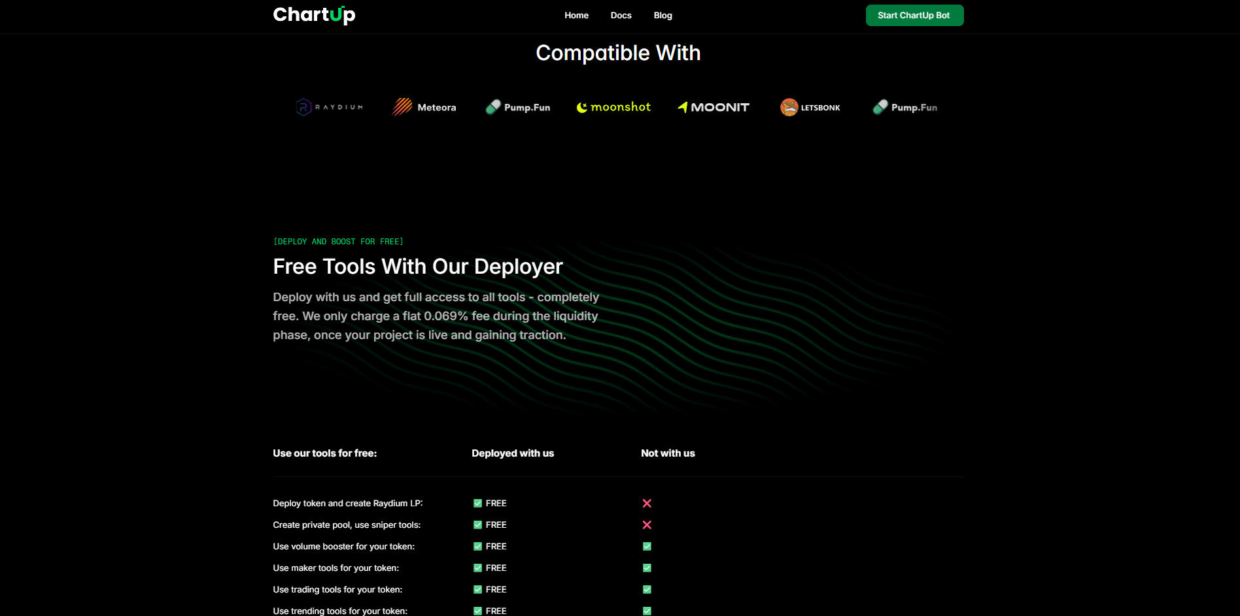The image size is (1240, 616).
Task: Click the rightmost Pump.Fun logo
Action: tap(905, 107)
